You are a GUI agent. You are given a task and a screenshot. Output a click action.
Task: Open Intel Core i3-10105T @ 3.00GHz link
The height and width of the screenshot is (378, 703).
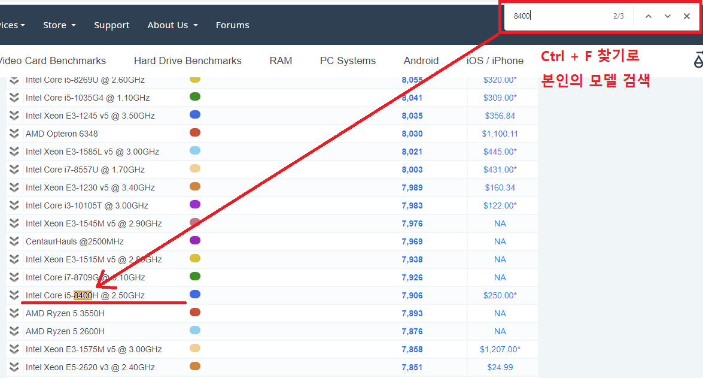tap(87, 205)
